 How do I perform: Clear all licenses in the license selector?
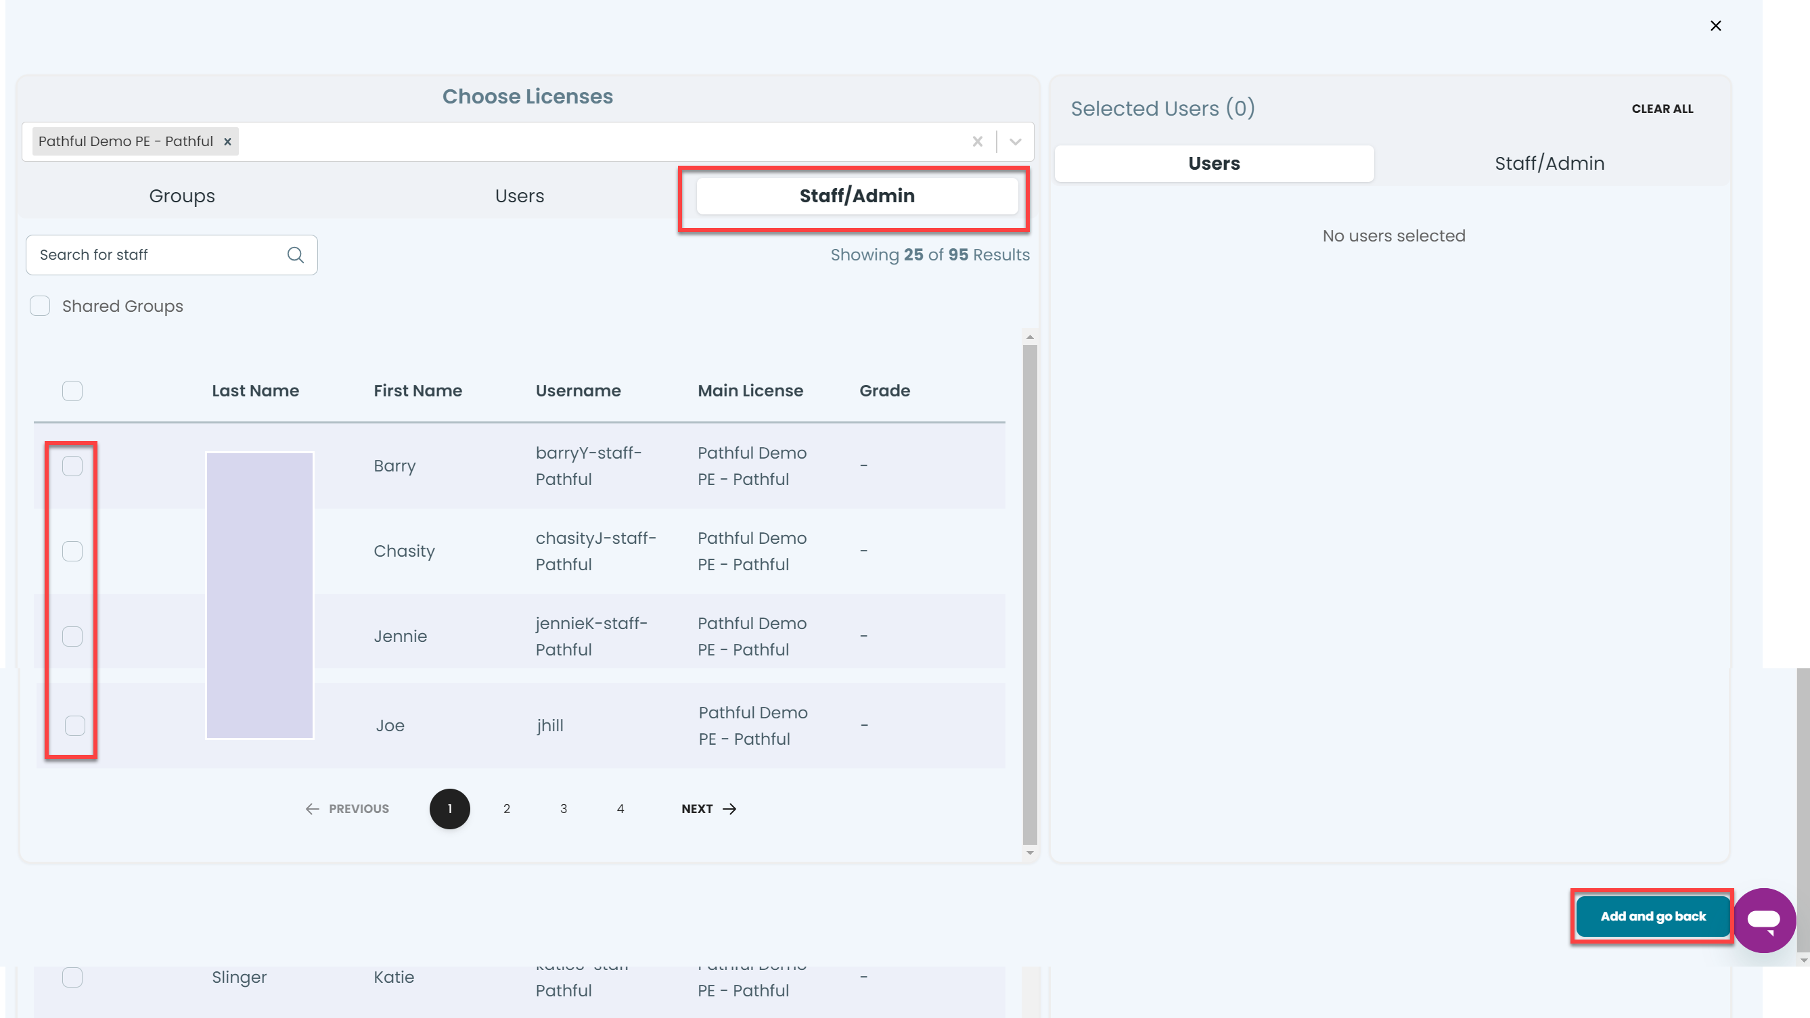[x=977, y=141]
